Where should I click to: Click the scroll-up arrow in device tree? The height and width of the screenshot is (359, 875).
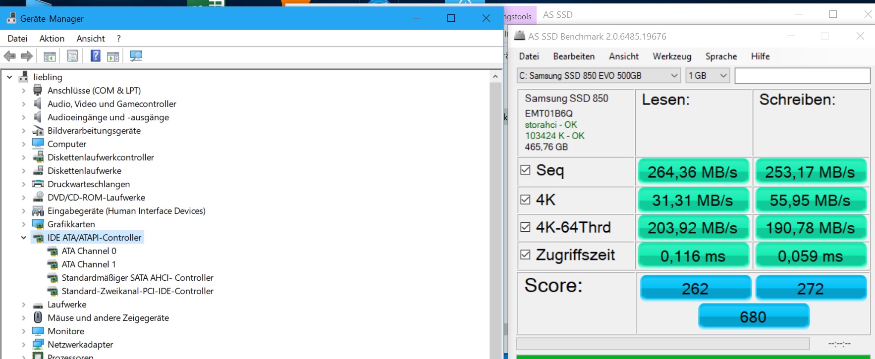tap(495, 76)
